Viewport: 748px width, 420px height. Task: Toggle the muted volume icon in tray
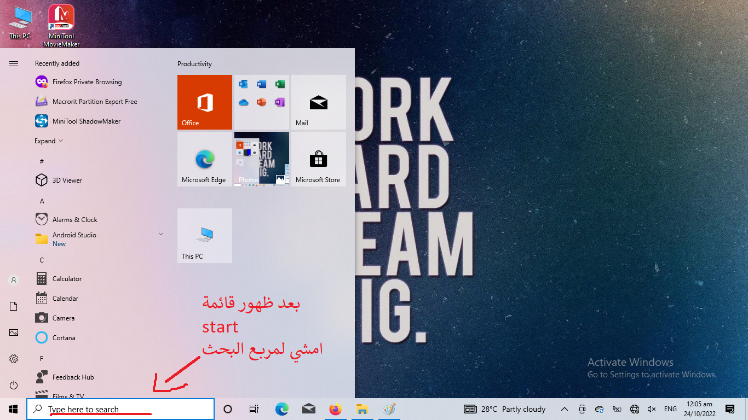[652, 409]
